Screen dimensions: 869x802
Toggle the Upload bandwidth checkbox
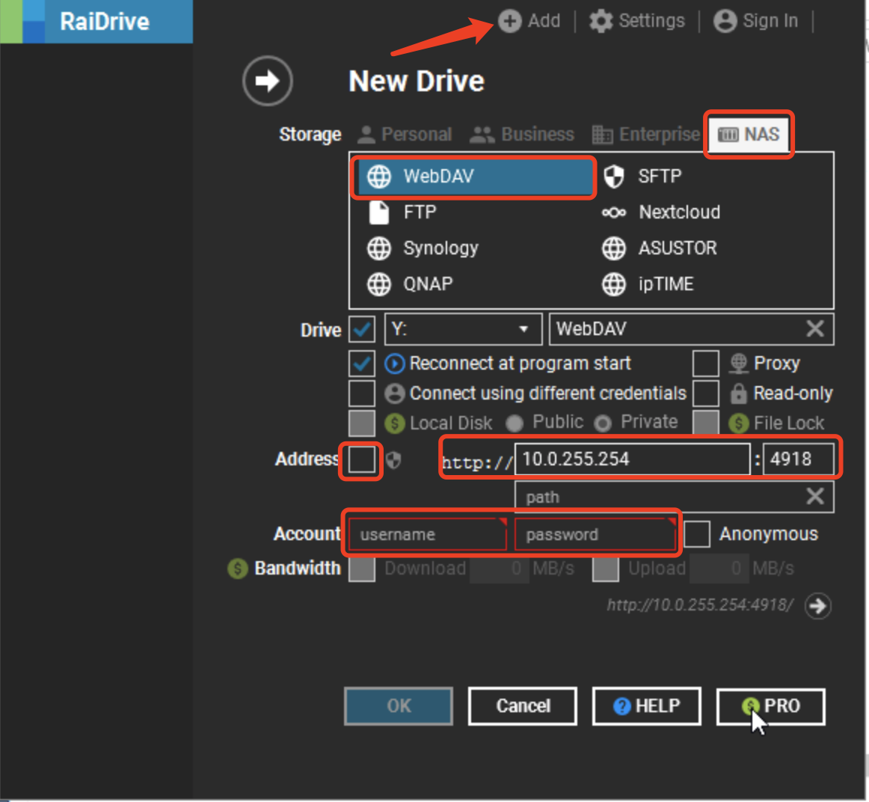click(606, 569)
